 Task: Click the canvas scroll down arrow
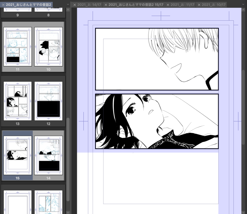point(243,212)
